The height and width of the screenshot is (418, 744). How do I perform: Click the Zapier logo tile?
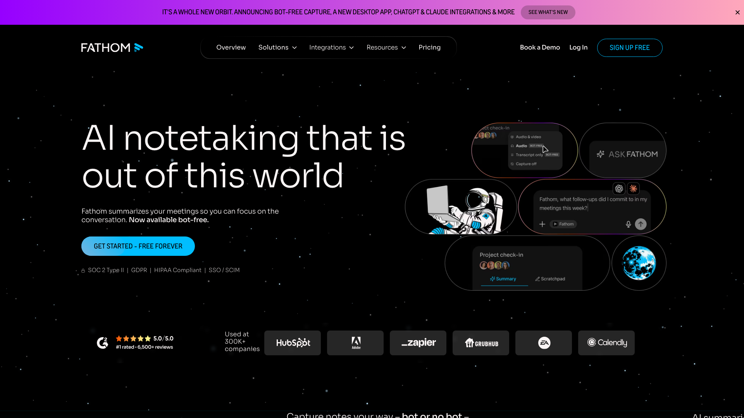coord(418,343)
